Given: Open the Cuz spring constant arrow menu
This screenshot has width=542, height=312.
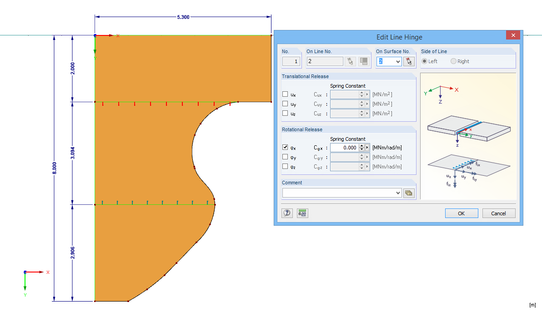Looking at the screenshot, I should (x=367, y=114).
